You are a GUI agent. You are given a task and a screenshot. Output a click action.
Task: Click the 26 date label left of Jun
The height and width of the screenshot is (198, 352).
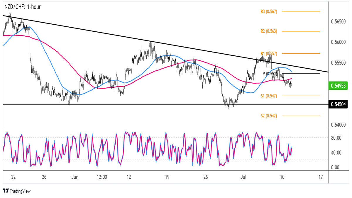coord(44,177)
